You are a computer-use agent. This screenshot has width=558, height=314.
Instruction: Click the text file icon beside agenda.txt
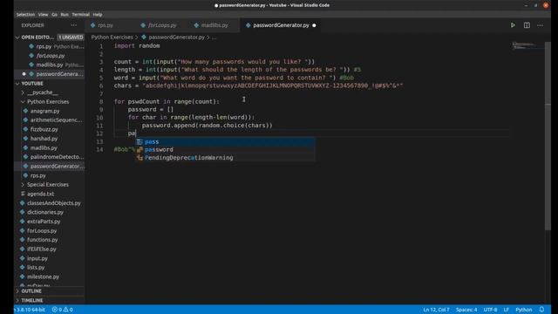pos(23,194)
